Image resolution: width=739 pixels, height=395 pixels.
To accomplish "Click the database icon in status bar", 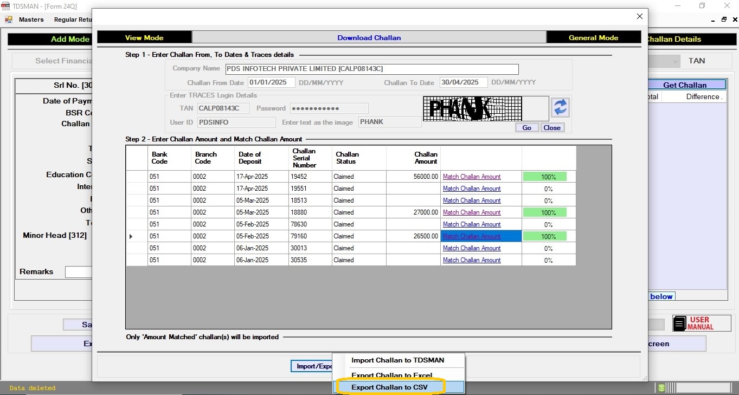I will (661, 387).
